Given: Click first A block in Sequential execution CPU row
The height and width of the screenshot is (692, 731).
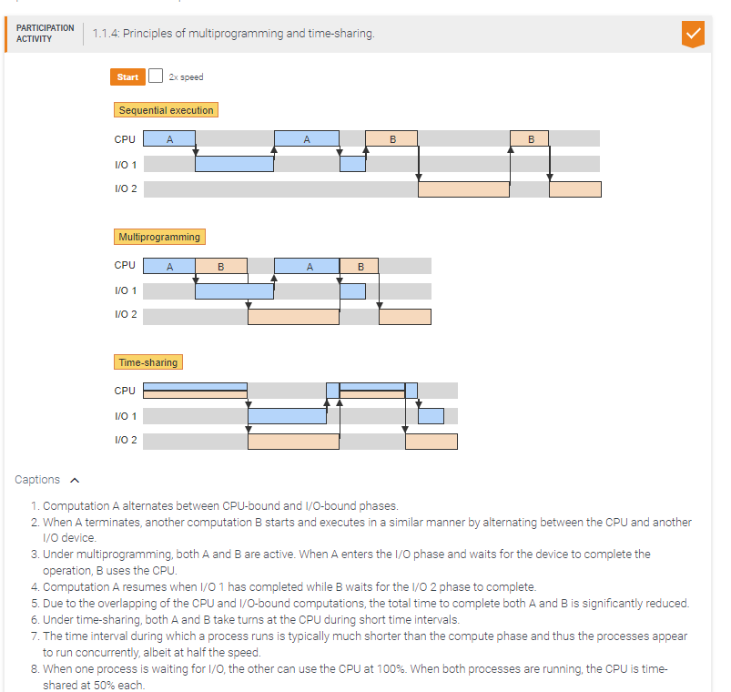Looking at the screenshot, I should pyautogui.click(x=169, y=139).
